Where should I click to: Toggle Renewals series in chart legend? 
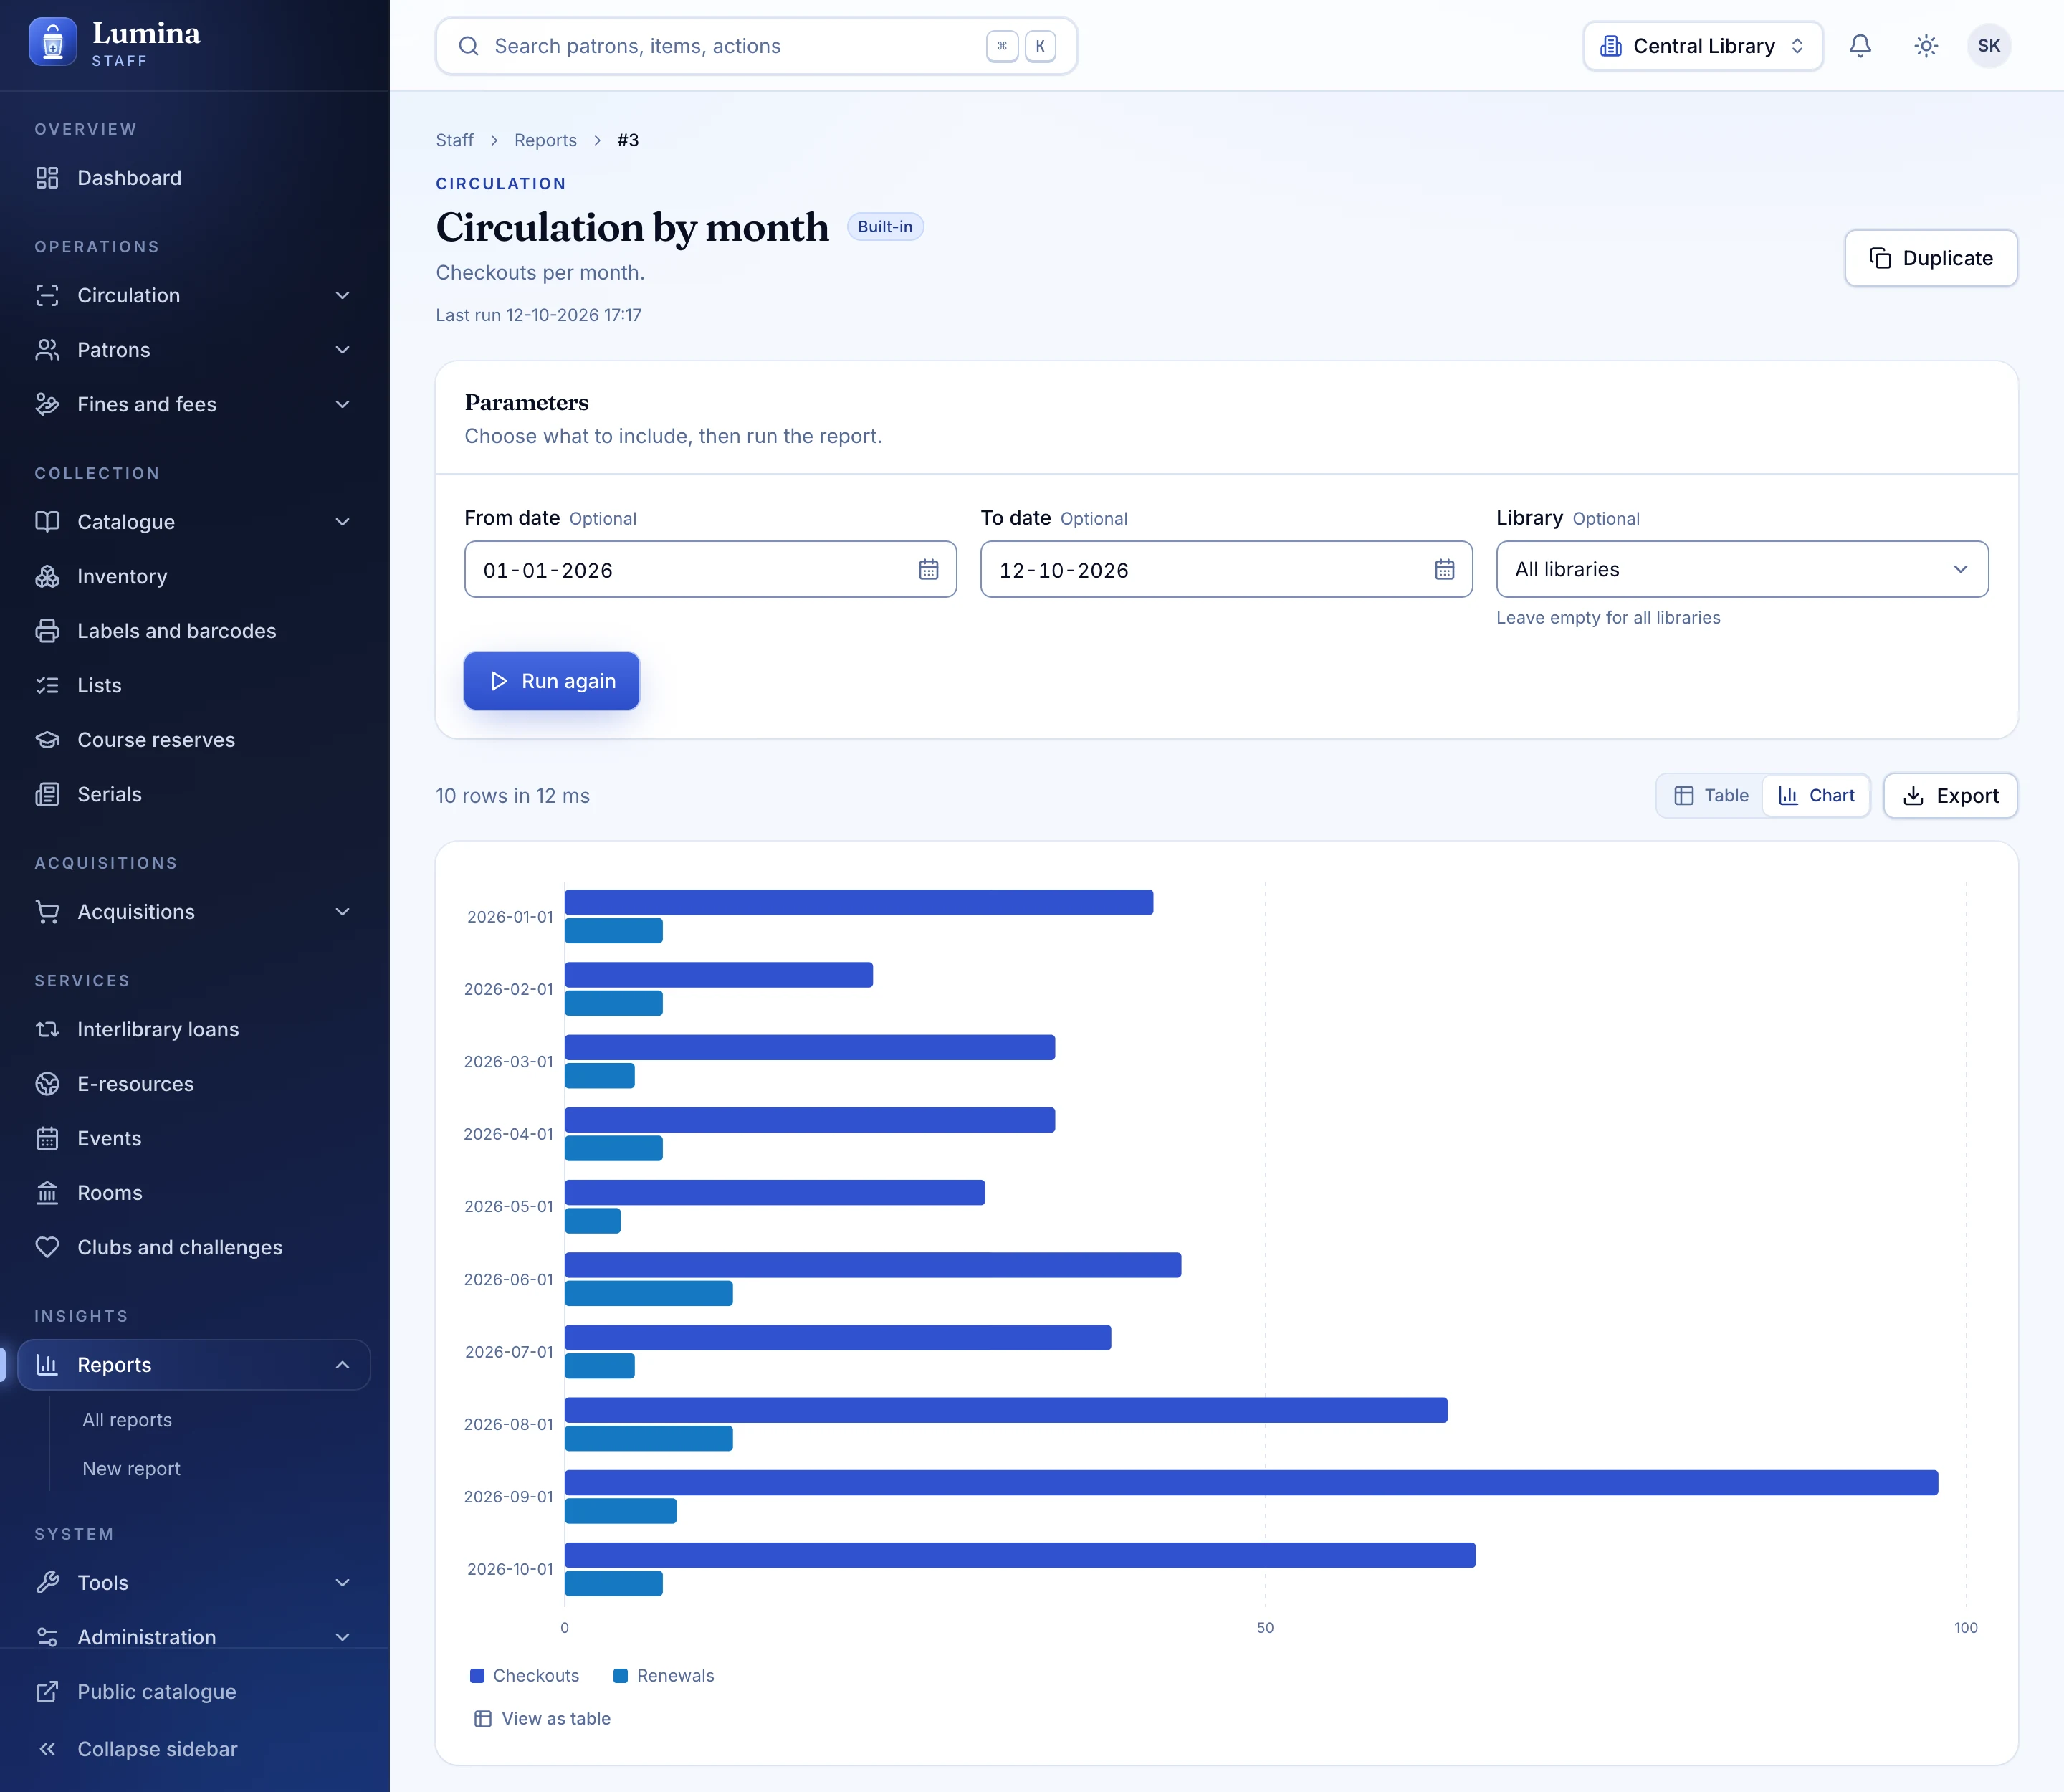coord(664,1675)
